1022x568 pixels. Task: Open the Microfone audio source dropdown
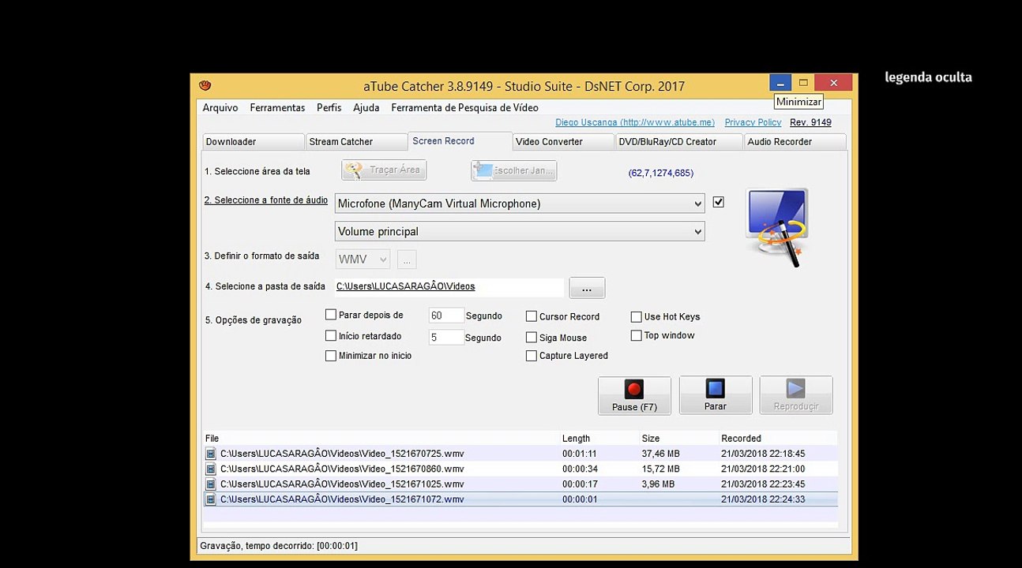tap(520, 204)
